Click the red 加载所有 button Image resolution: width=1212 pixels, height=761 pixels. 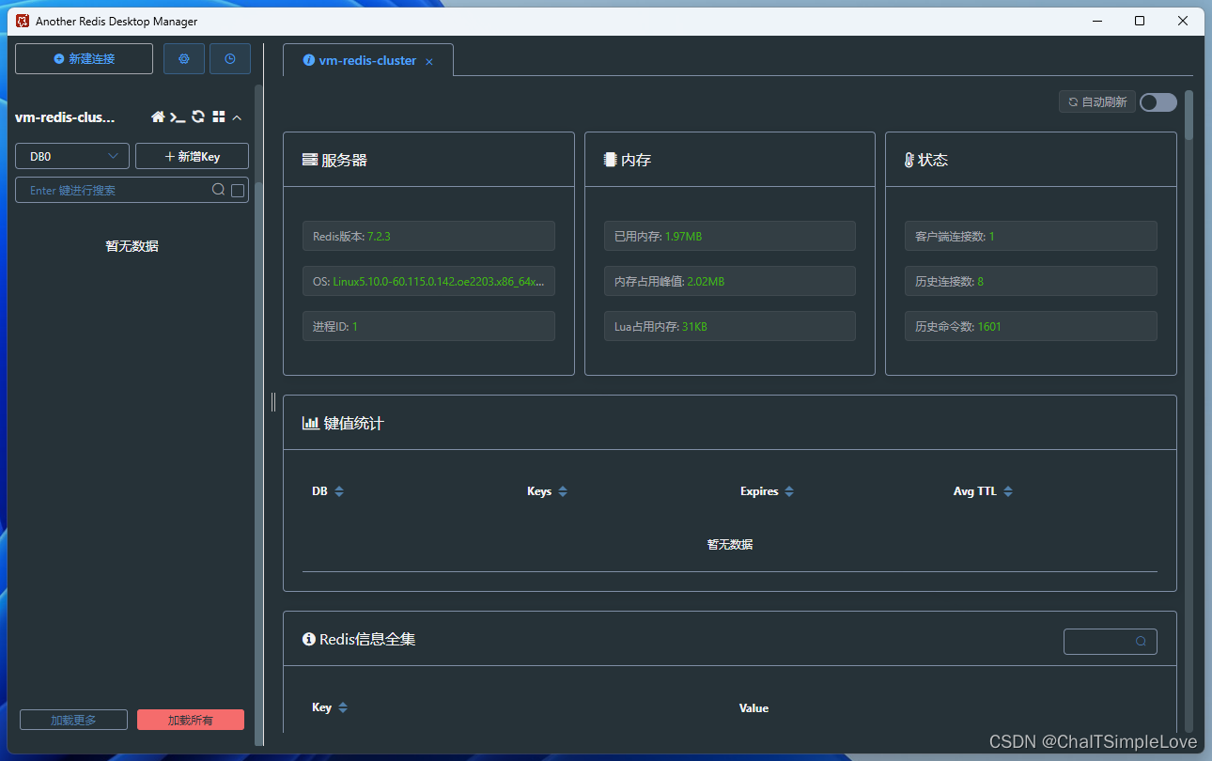pos(191,720)
